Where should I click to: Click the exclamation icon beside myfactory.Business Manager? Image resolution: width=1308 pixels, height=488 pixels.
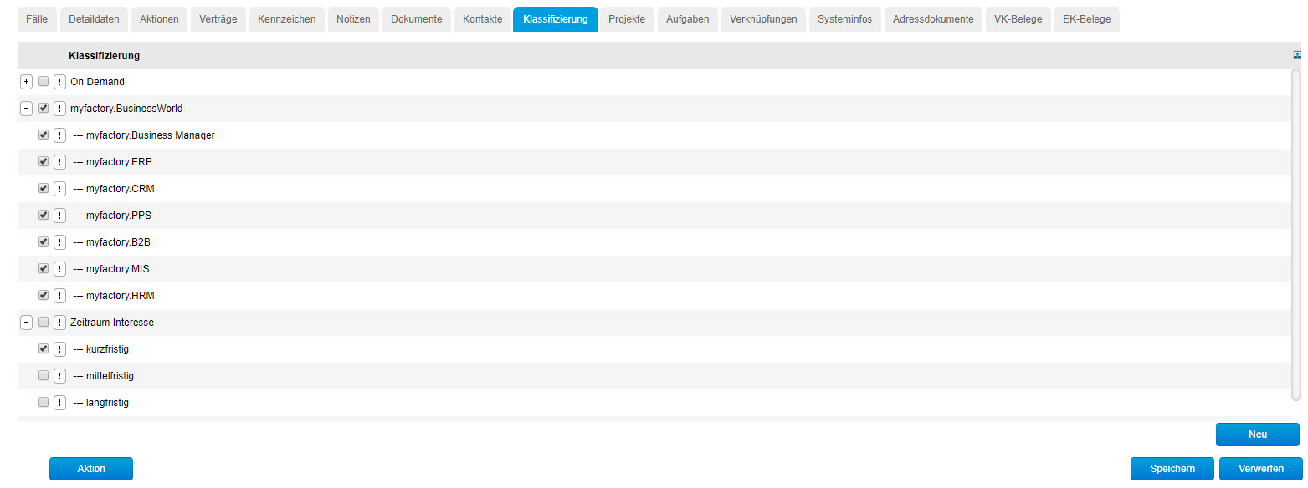point(59,135)
